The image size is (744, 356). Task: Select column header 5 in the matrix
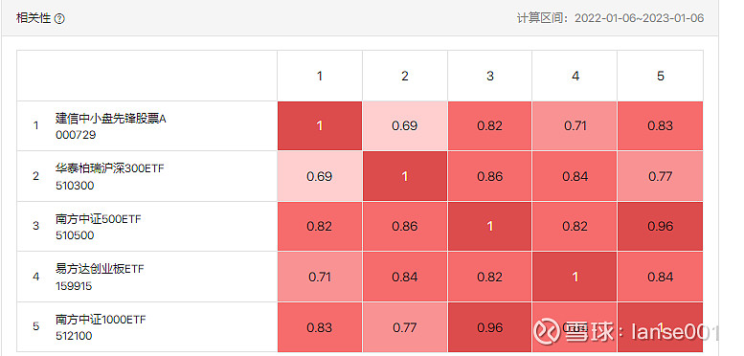pos(661,76)
